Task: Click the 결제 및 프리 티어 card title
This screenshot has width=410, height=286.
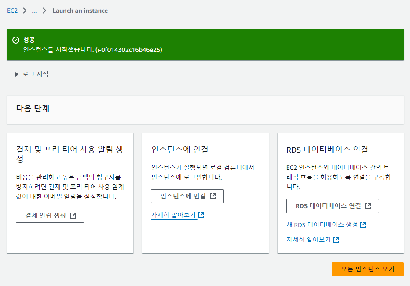Action: (70, 154)
